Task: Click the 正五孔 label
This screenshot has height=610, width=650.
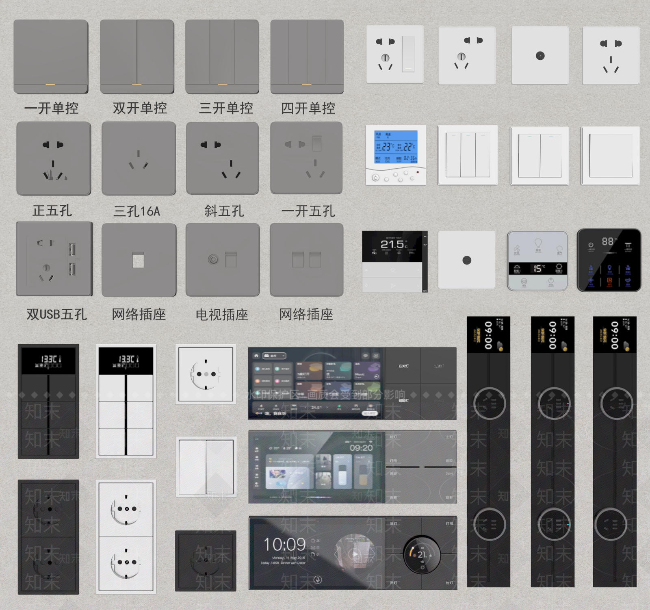Action: (x=52, y=211)
